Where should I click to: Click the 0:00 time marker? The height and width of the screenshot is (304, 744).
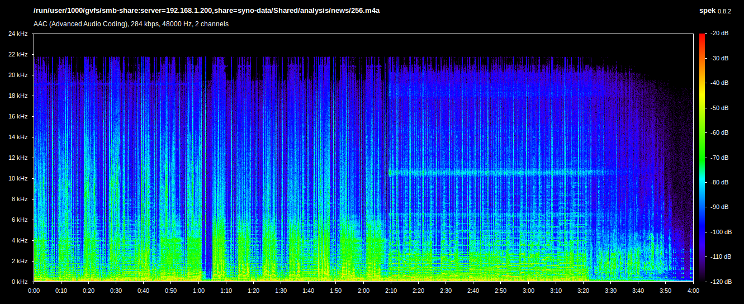pos(34,291)
